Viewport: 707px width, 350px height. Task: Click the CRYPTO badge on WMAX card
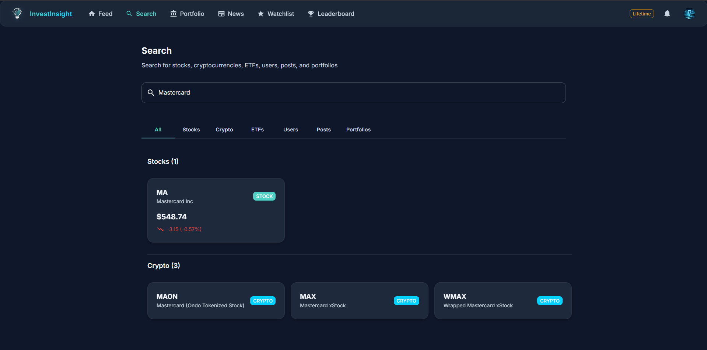(549, 301)
